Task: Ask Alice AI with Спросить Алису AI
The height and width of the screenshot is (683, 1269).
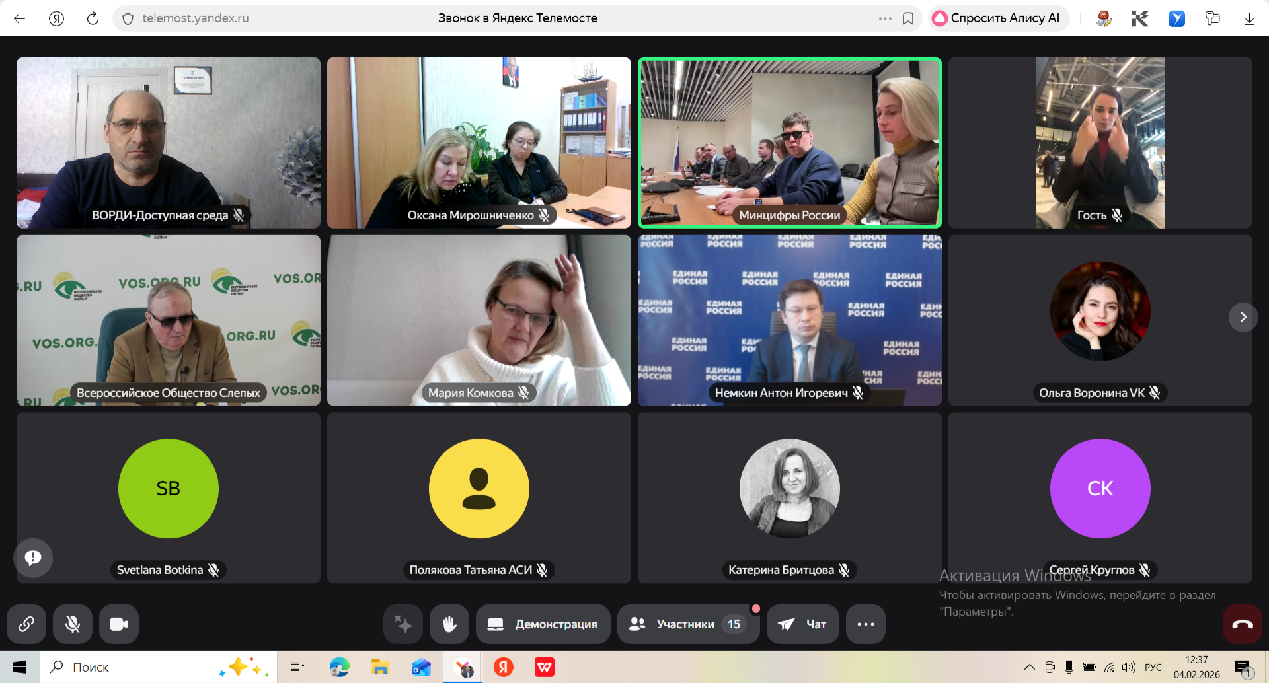Action: click(999, 18)
